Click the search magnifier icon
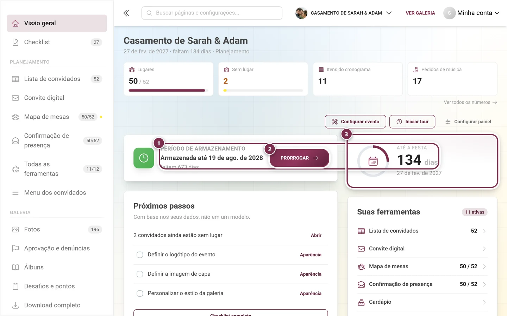This screenshot has height=316, width=507. 149,13
